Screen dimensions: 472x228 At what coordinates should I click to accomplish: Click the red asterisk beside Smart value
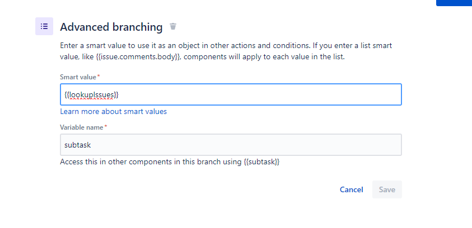(99, 76)
